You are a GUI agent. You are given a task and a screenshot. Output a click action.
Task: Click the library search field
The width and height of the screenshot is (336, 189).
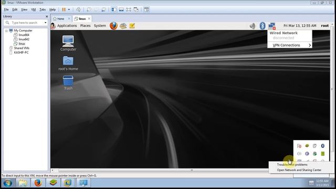[25, 23]
